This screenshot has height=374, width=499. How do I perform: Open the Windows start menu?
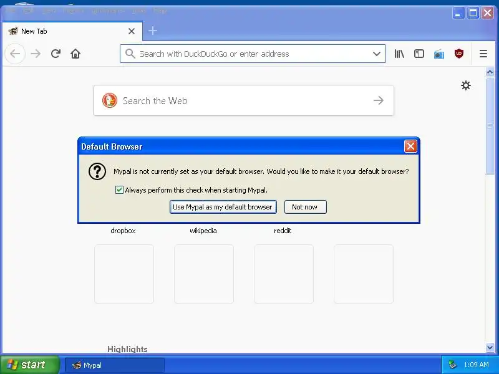[x=30, y=365]
